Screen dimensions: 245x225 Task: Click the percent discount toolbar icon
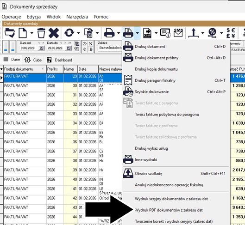[x=212, y=33]
